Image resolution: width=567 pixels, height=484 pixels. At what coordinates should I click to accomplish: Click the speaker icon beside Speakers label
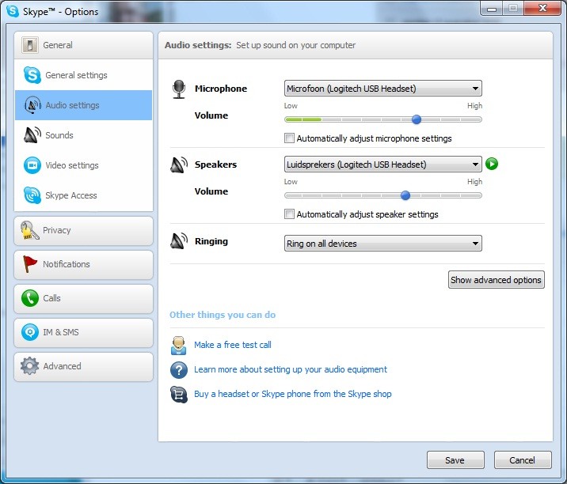179,164
